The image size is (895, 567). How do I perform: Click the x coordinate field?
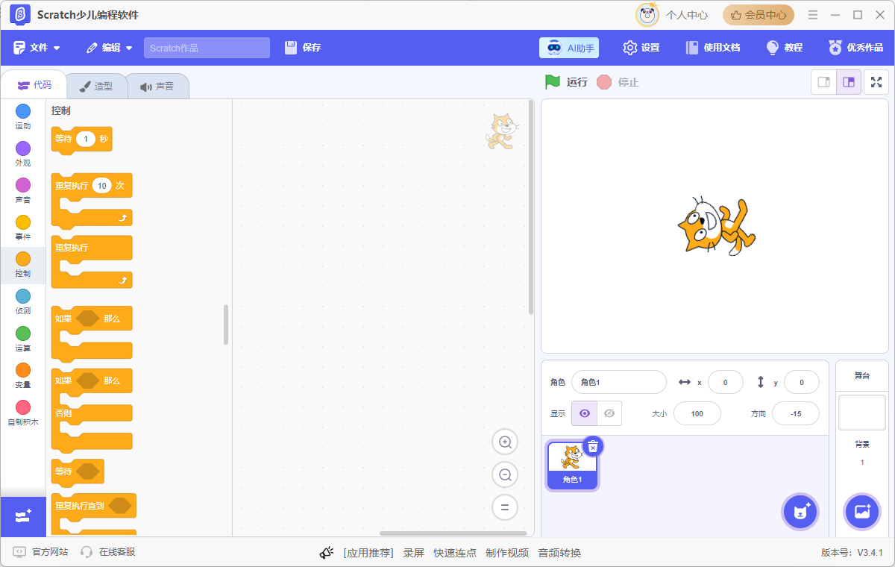pyautogui.click(x=726, y=382)
